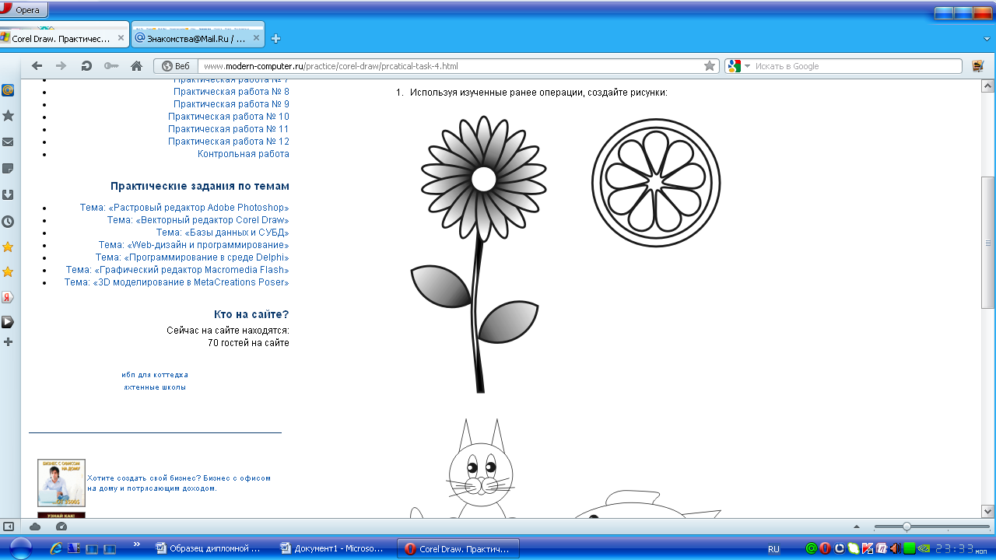Adjust the page zoom slider

point(907,527)
